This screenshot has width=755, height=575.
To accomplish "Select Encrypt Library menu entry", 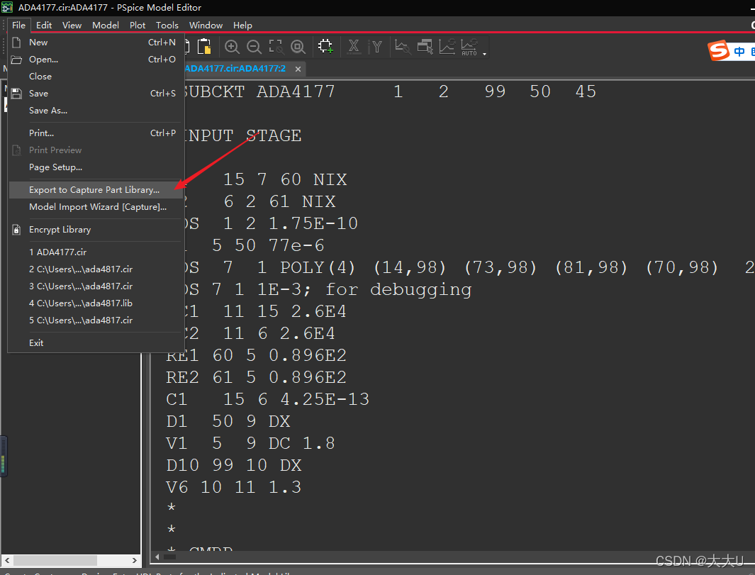I will [x=95, y=230].
